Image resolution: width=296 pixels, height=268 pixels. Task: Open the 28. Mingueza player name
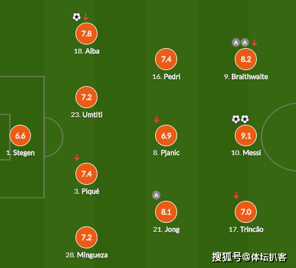87,255
